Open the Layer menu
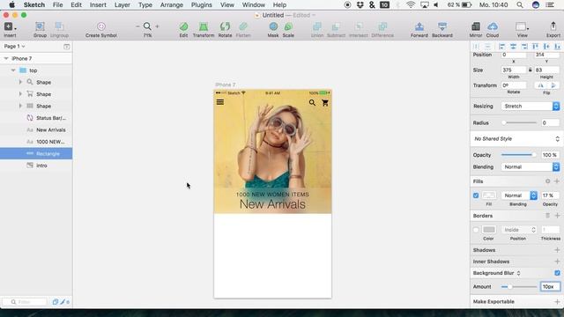Screen dimensions: 564x317 122,5
